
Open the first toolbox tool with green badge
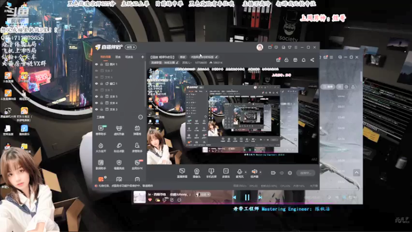[101, 130]
